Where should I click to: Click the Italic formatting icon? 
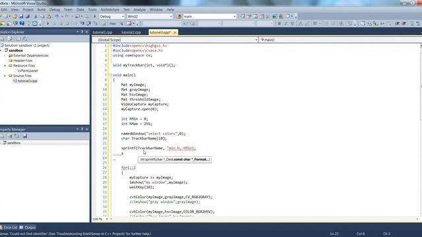click(286, 24)
